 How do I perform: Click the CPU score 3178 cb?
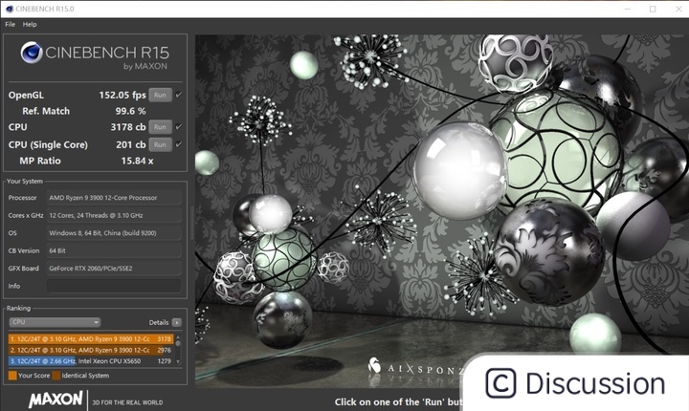click(x=128, y=127)
